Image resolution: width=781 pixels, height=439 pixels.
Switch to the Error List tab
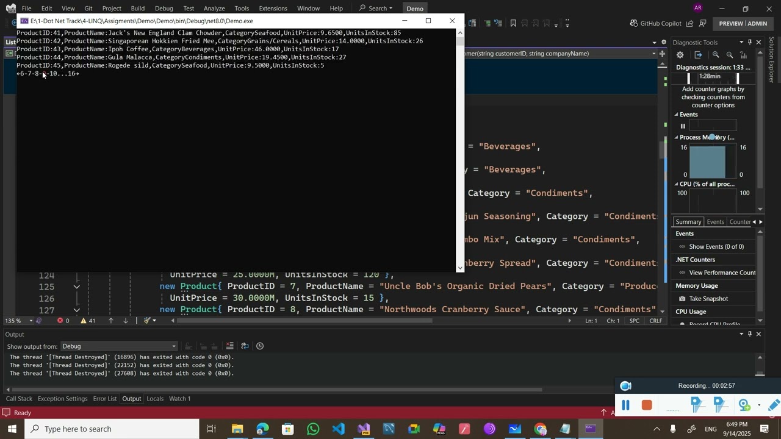pos(104,399)
